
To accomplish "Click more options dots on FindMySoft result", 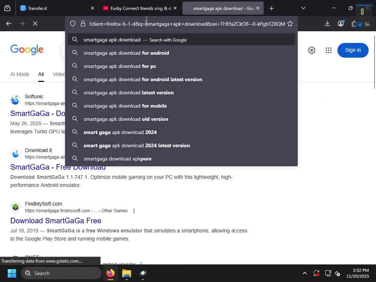I will coord(134,211).
